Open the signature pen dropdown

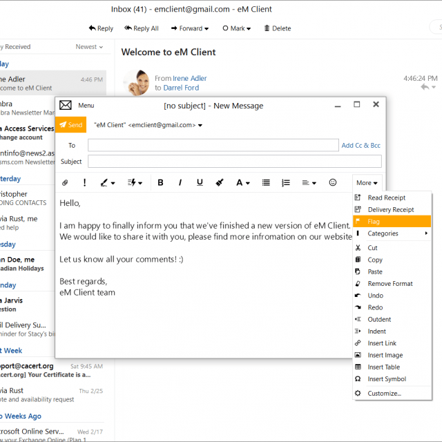click(108, 182)
